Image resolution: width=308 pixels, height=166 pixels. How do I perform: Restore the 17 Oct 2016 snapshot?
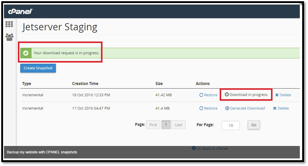(x=208, y=108)
